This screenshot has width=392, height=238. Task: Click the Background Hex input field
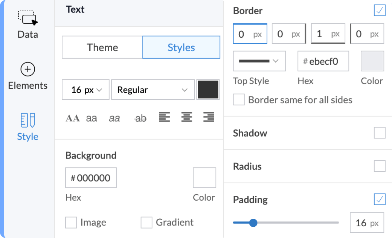pos(91,178)
